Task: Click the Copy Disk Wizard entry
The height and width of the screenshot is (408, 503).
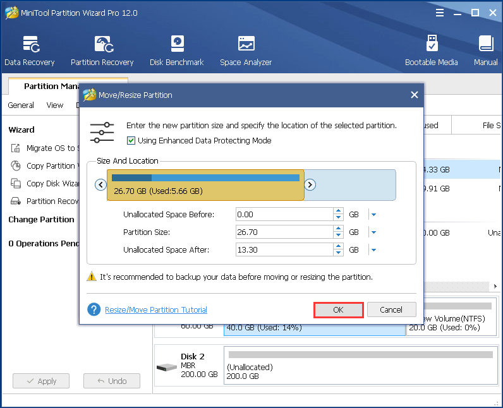Action: coord(45,183)
